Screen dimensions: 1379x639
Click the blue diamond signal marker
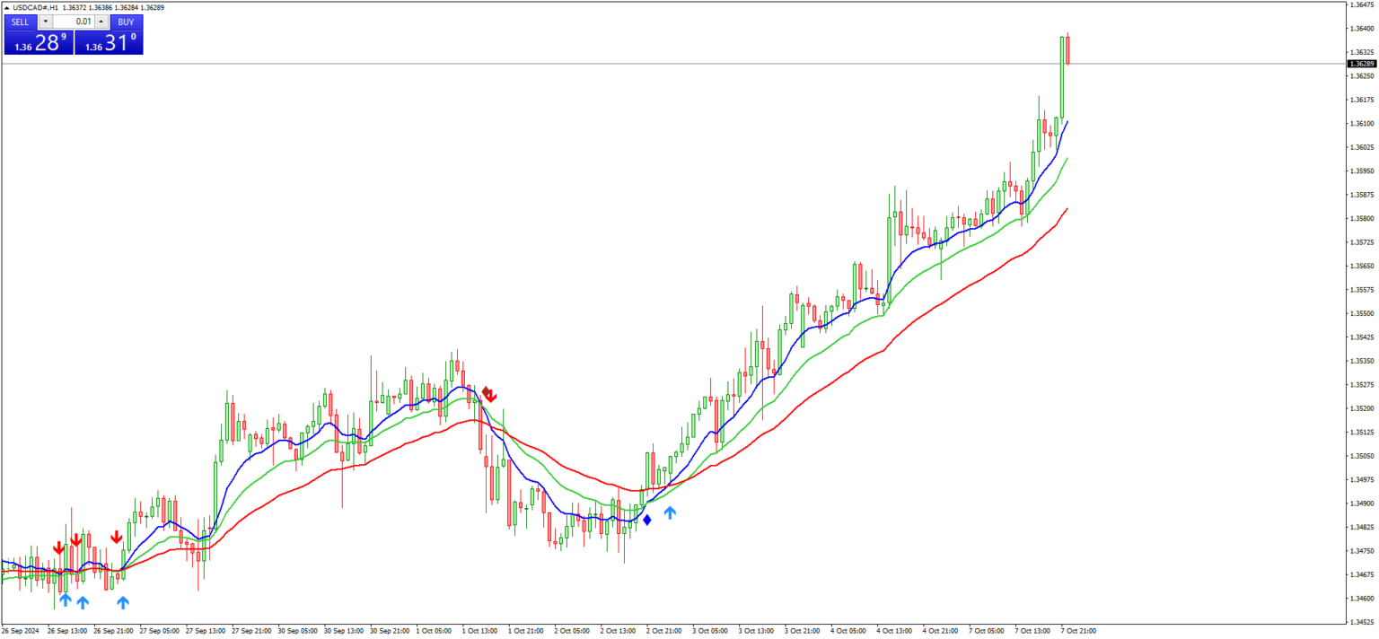646,520
